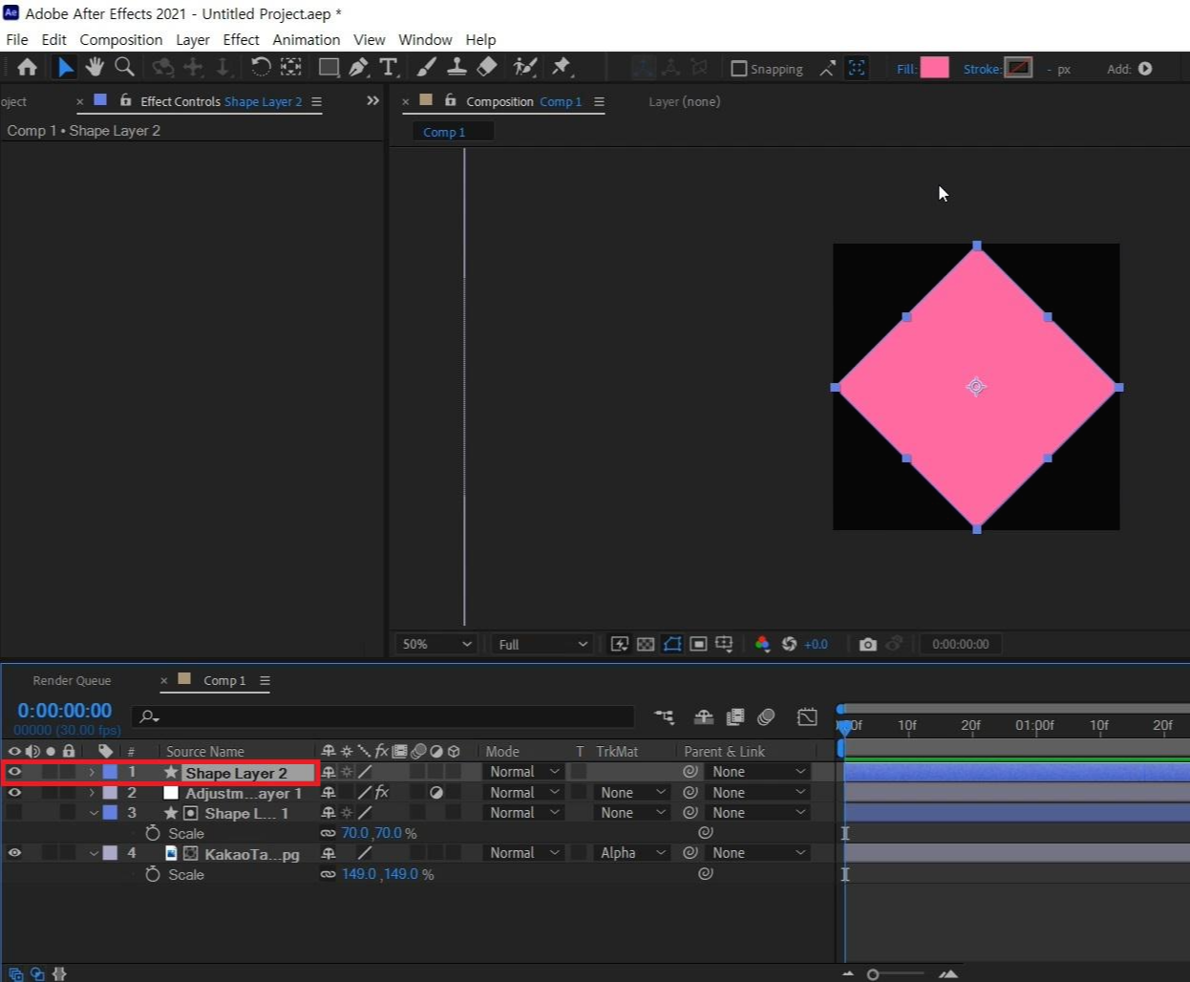Viewport: 1190px width, 982px height.
Task: Select the Home icon in toolbar
Action: click(27, 67)
